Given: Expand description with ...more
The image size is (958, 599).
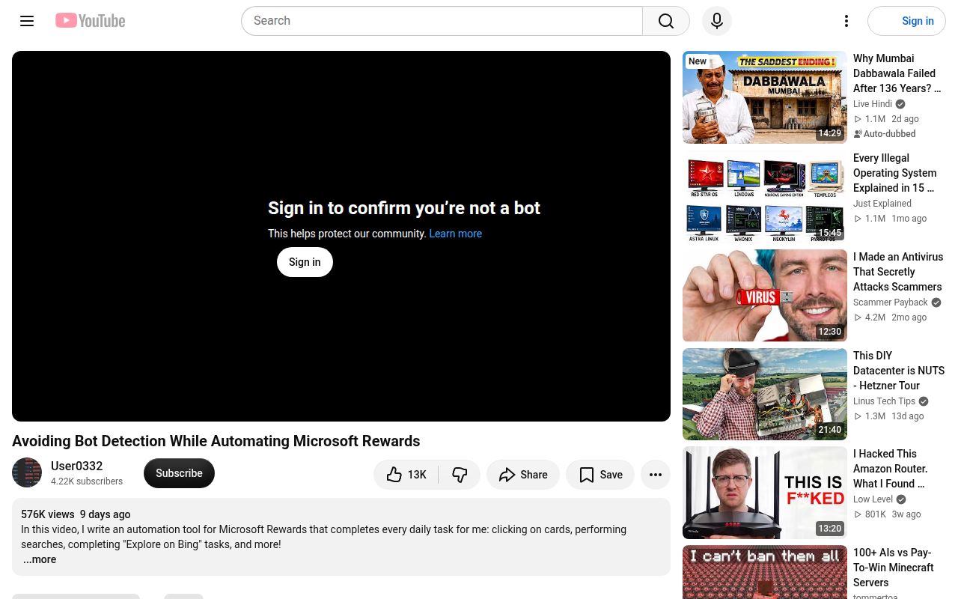Looking at the screenshot, I should pos(40,559).
